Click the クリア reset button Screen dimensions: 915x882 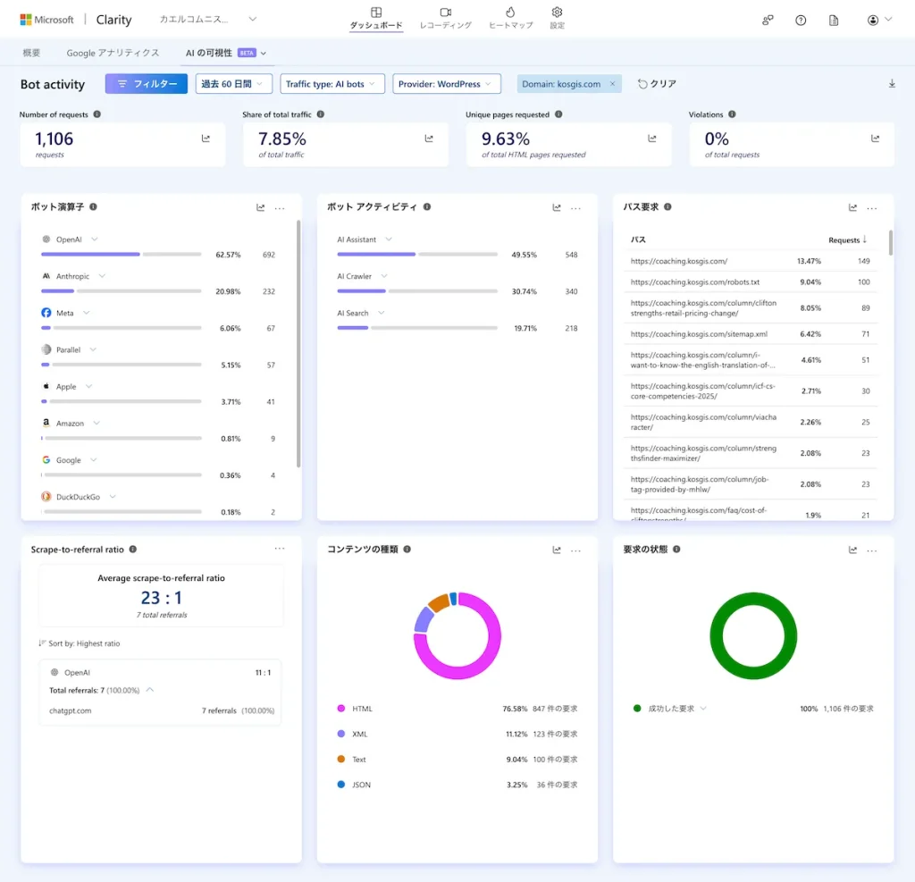point(657,83)
